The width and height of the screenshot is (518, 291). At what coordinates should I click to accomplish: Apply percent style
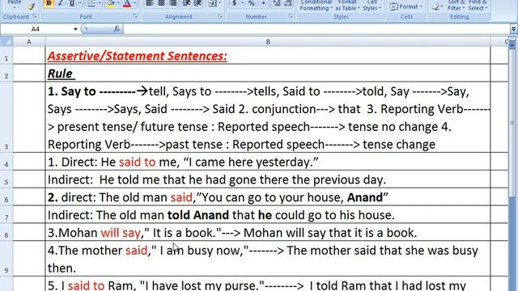[252, 3]
